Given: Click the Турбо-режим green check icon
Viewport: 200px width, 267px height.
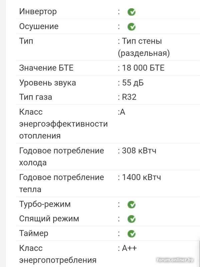Looking at the screenshot, I should pyautogui.click(x=131, y=205).
